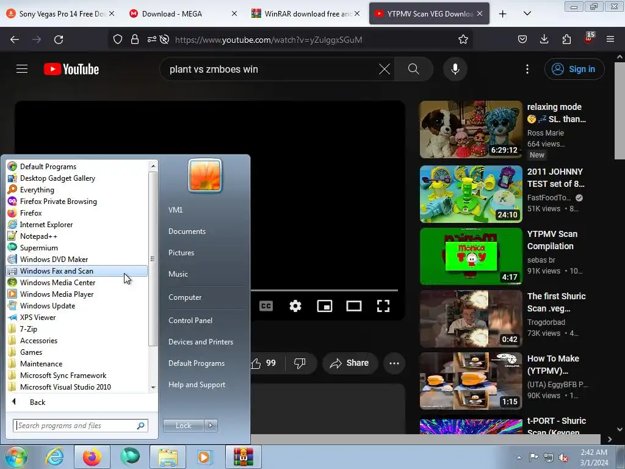This screenshot has width=625, height=469.
Task: Dislike the video
Action: click(x=300, y=363)
